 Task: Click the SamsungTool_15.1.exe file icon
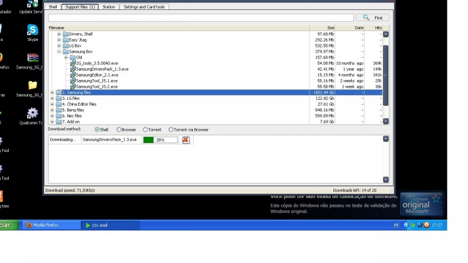(73, 81)
